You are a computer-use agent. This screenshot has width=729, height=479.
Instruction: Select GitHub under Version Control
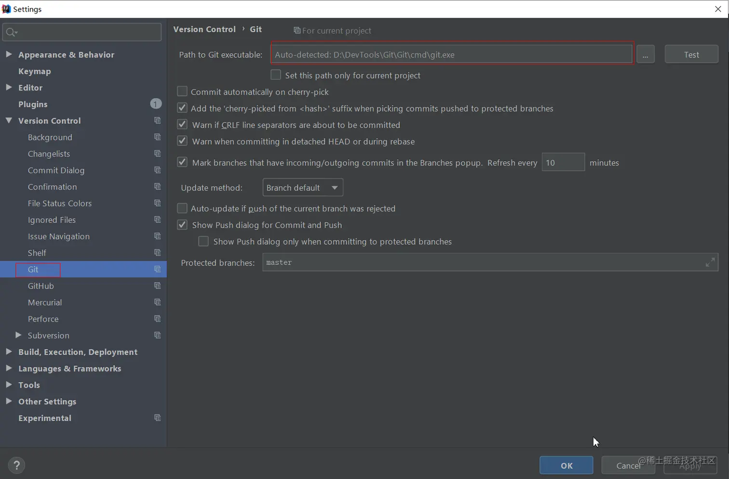pyautogui.click(x=41, y=286)
